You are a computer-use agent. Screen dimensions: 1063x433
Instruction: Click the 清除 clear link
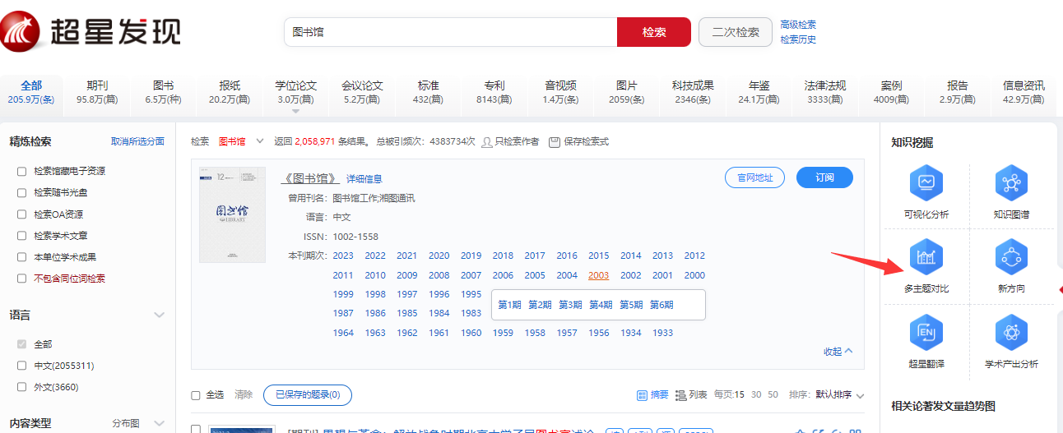pyautogui.click(x=244, y=395)
